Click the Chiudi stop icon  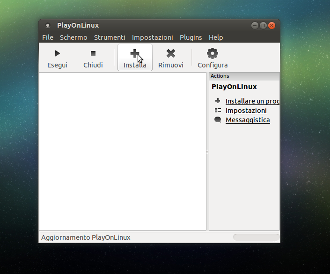[93, 53]
